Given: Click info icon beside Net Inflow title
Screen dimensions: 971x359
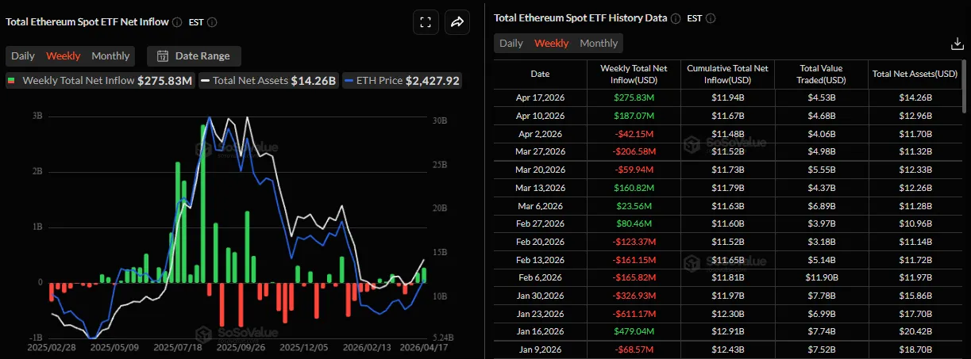Looking at the screenshot, I should coord(176,22).
